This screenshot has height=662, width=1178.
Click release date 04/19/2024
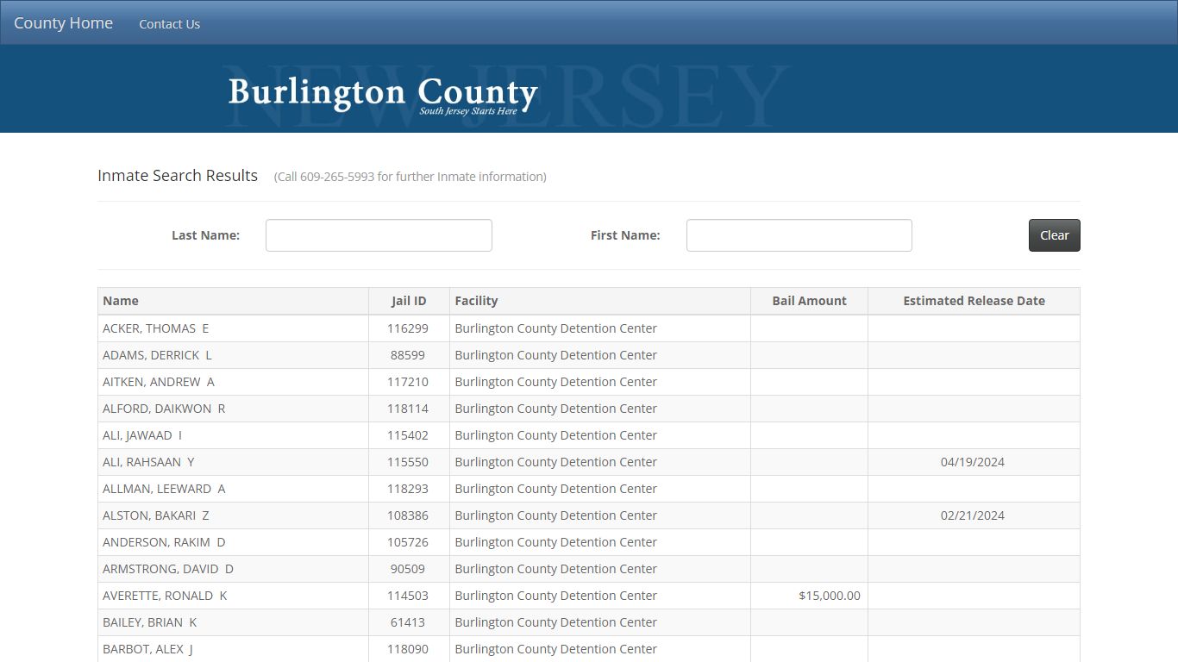click(973, 462)
